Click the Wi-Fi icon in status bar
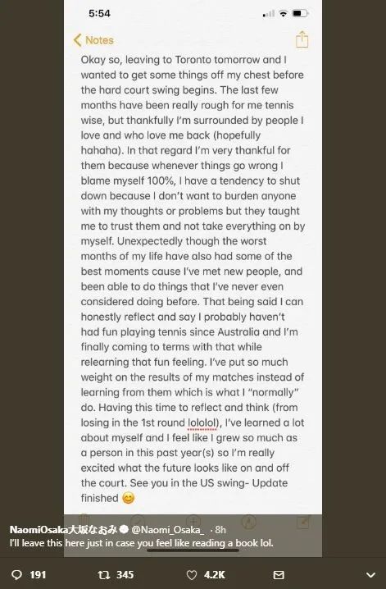Screen dimensions: 386x589 coord(284,13)
